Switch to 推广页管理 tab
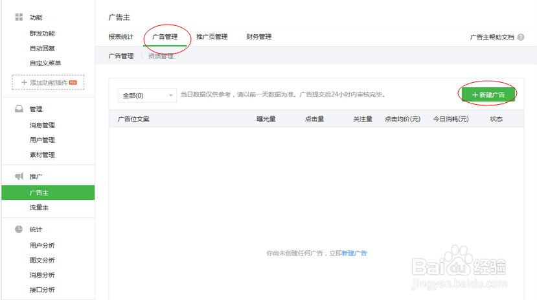 pos(212,37)
